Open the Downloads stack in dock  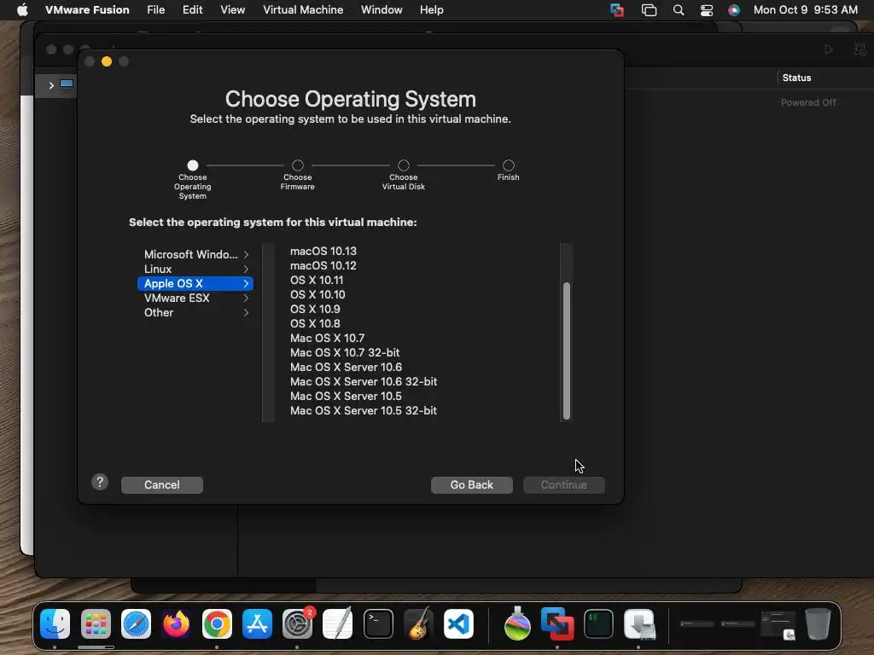click(639, 623)
